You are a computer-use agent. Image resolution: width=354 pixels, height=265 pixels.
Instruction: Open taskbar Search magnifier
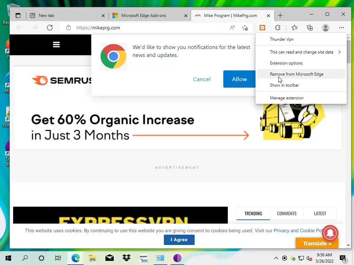[25, 258]
